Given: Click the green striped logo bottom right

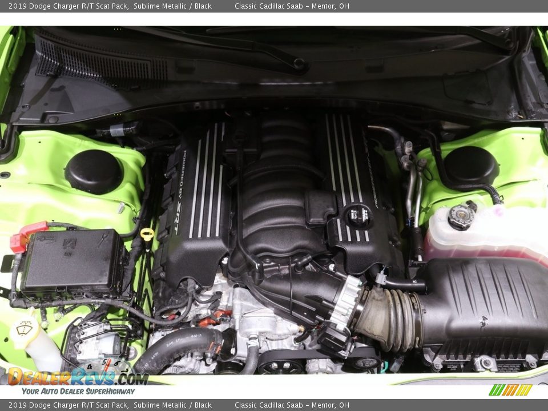Looking at the screenshot, I should (x=510, y=390).
